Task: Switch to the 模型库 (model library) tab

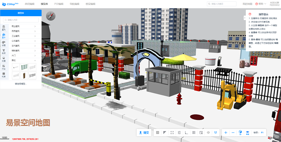Action: point(44,4)
